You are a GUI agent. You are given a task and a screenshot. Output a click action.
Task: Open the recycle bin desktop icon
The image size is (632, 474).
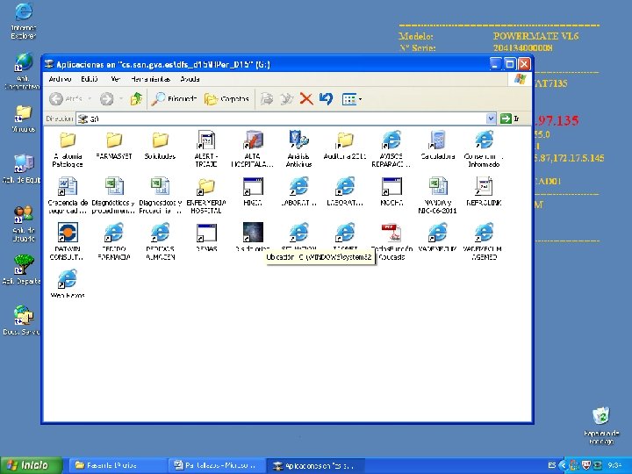(x=601, y=426)
